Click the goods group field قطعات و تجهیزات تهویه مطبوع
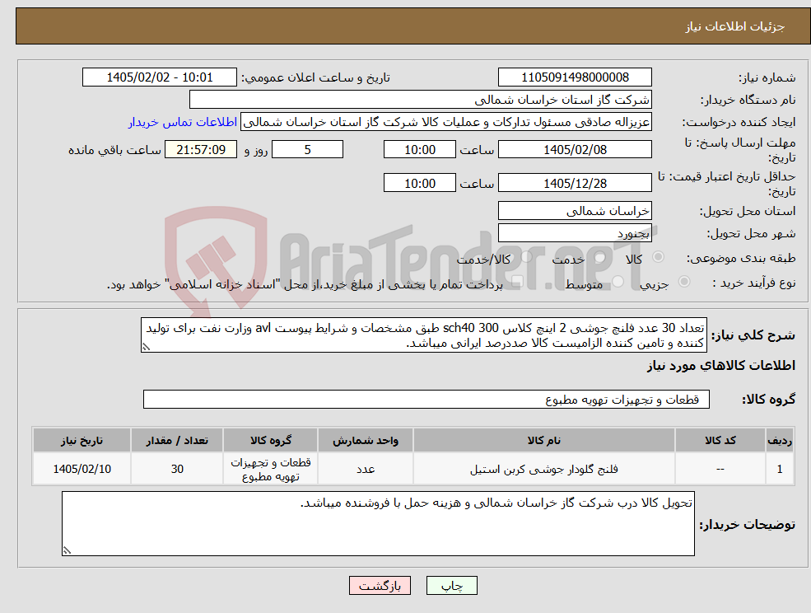This screenshot has height=613, width=811. [x=426, y=399]
